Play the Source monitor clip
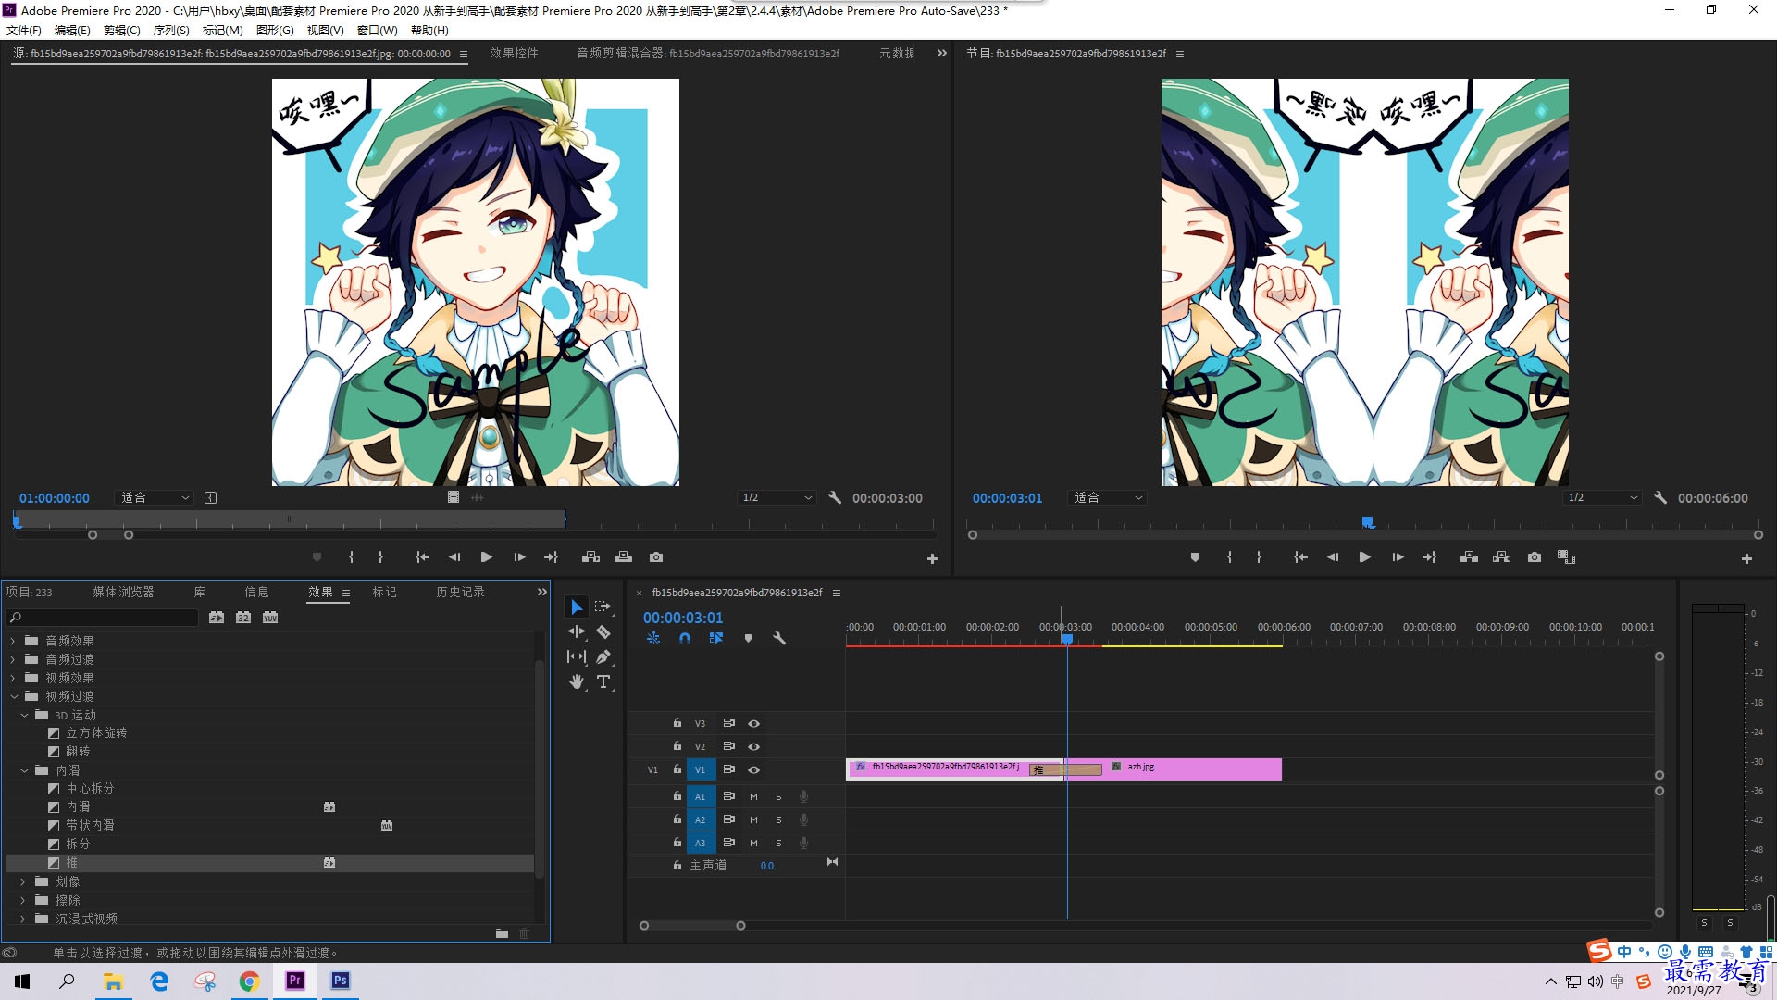The height and width of the screenshot is (1000, 1777). (486, 557)
